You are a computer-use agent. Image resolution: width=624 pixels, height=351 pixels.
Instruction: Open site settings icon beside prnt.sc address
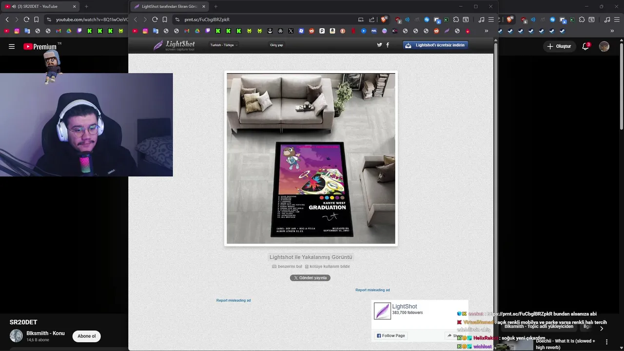coord(177,19)
